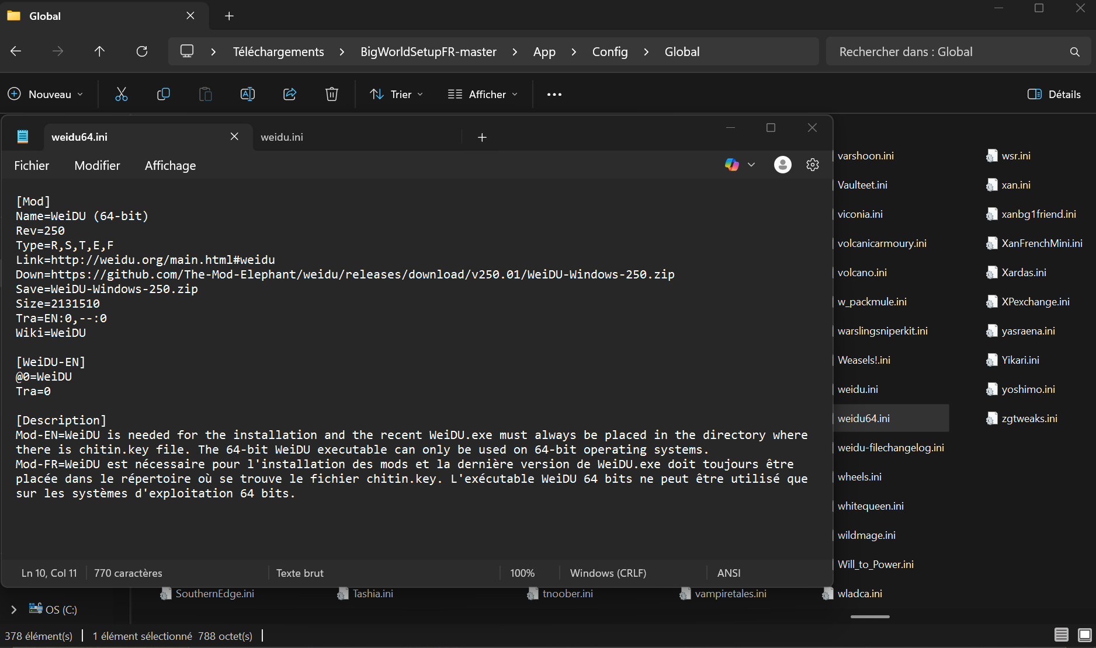The image size is (1096, 648).
Task: Open the Nouveau dropdown
Action: pyautogui.click(x=46, y=94)
